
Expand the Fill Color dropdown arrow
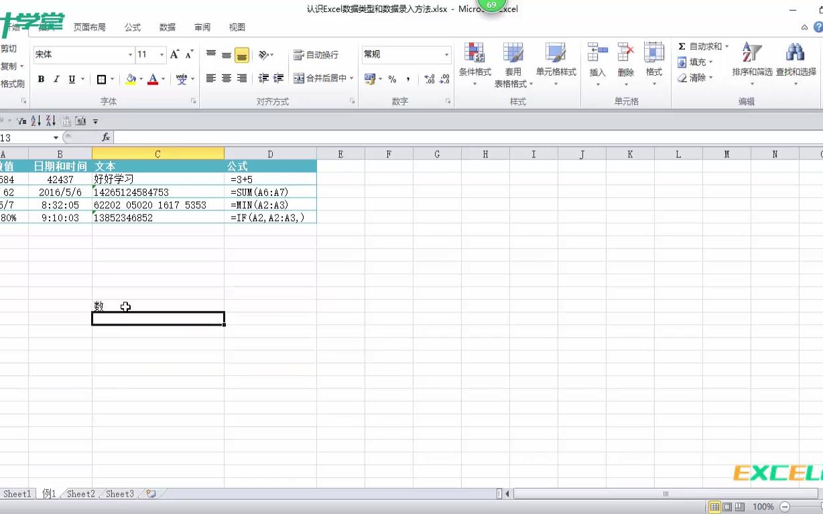point(141,78)
